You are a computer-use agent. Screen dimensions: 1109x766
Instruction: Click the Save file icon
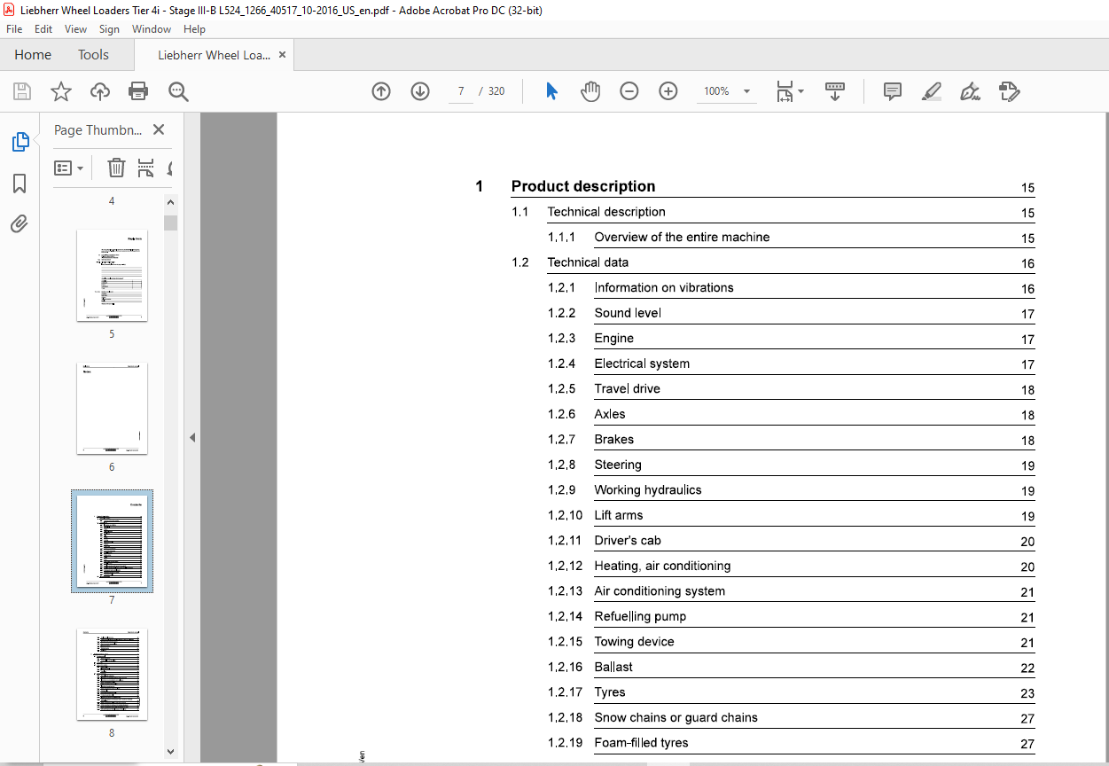tap(22, 91)
